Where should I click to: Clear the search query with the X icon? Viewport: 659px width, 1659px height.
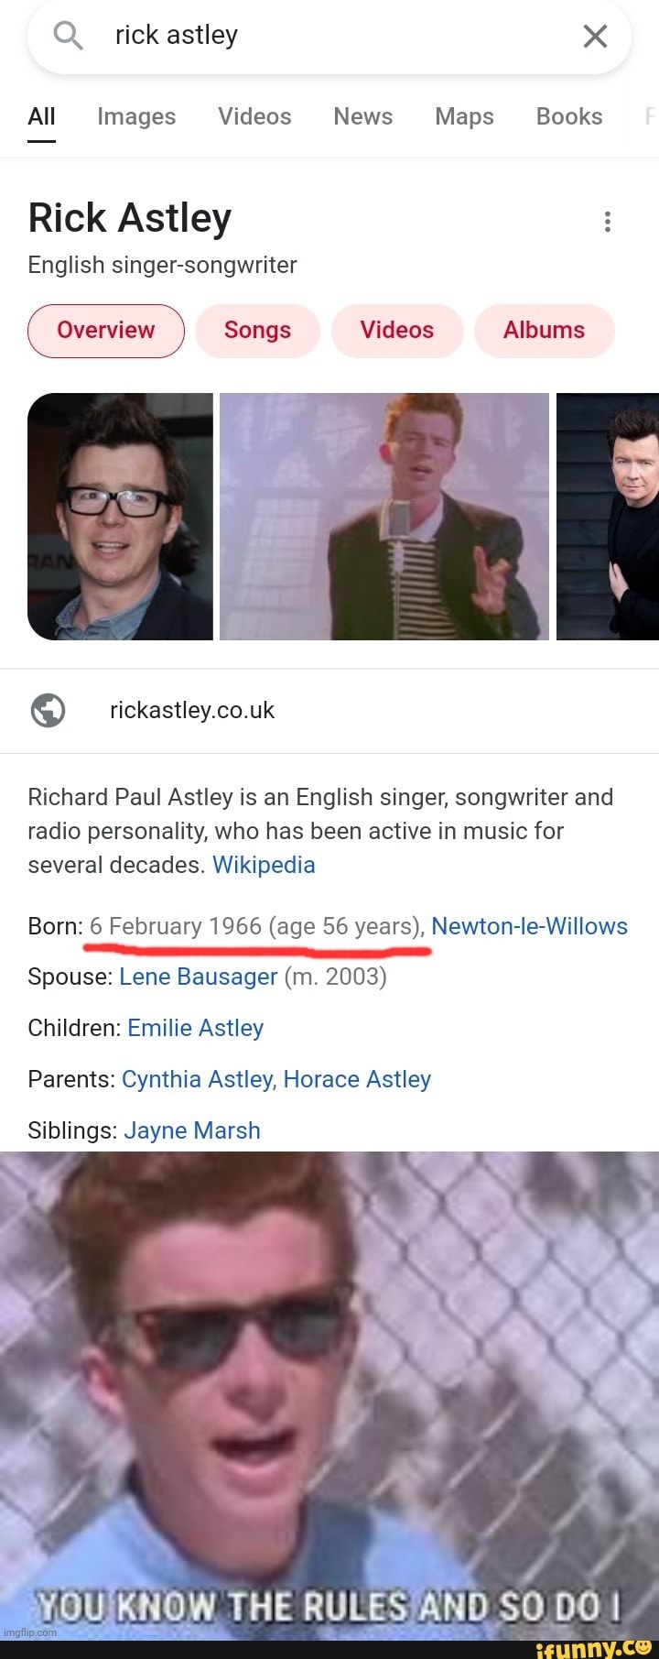[595, 35]
